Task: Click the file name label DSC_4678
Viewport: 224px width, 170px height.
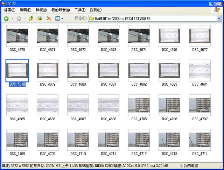Action: (x=17, y=84)
